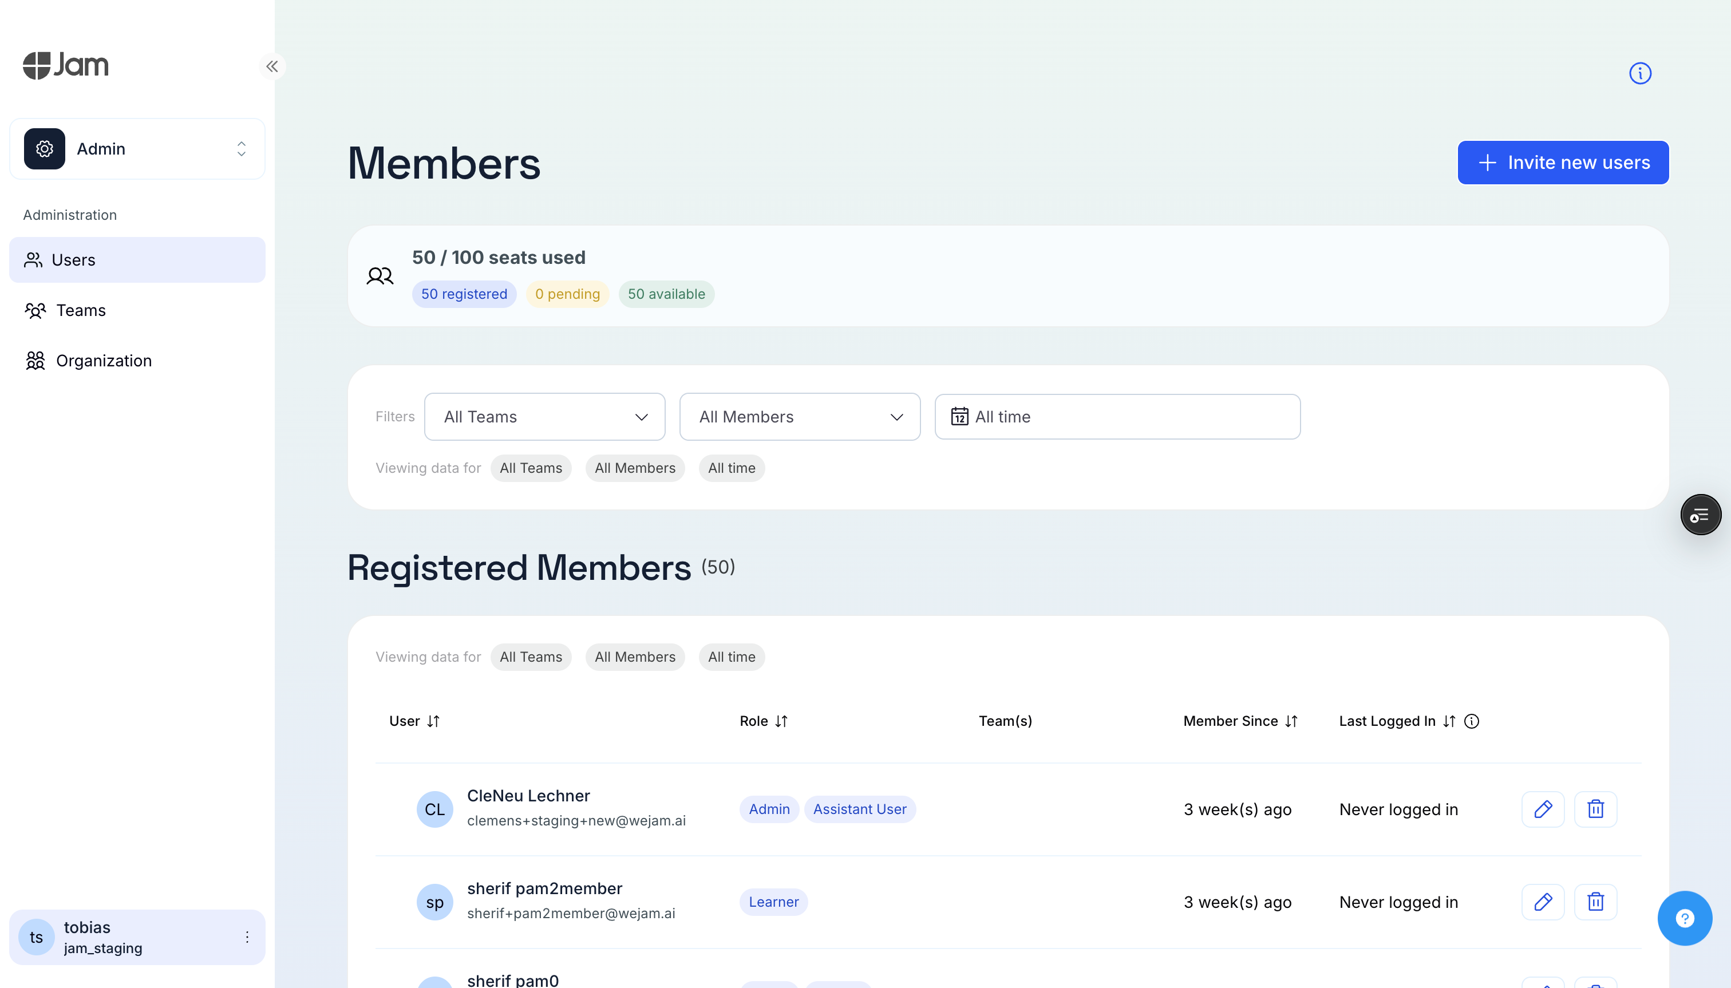The height and width of the screenshot is (988, 1731).
Task: Edit sherif pam2member with pencil icon
Action: point(1542,902)
